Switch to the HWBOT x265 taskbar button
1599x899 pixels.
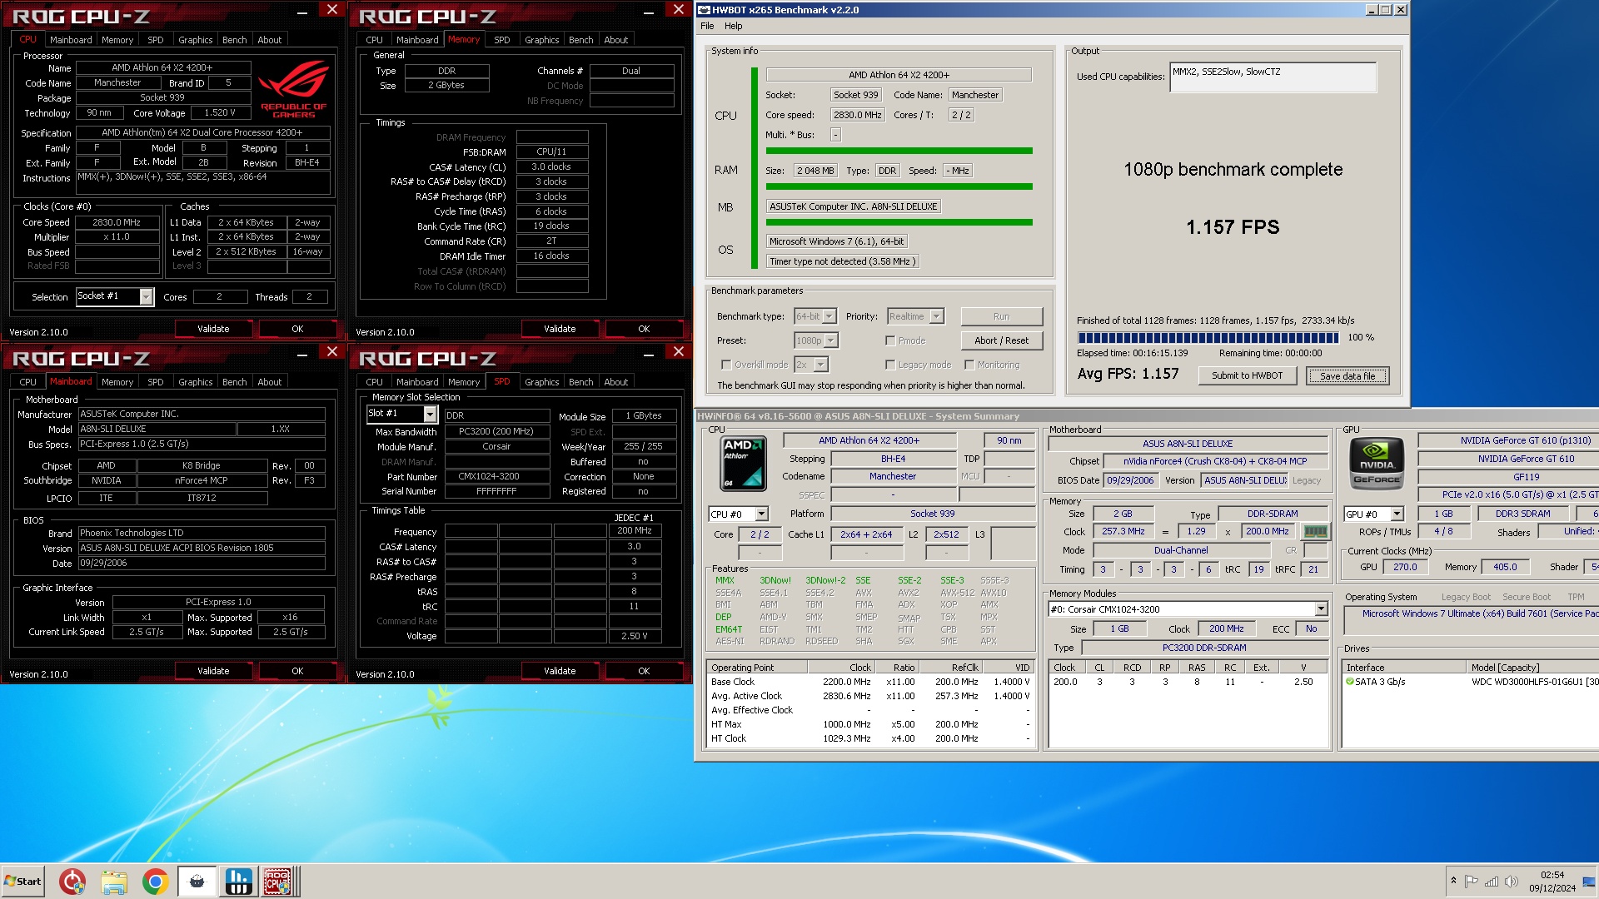[197, 882]
